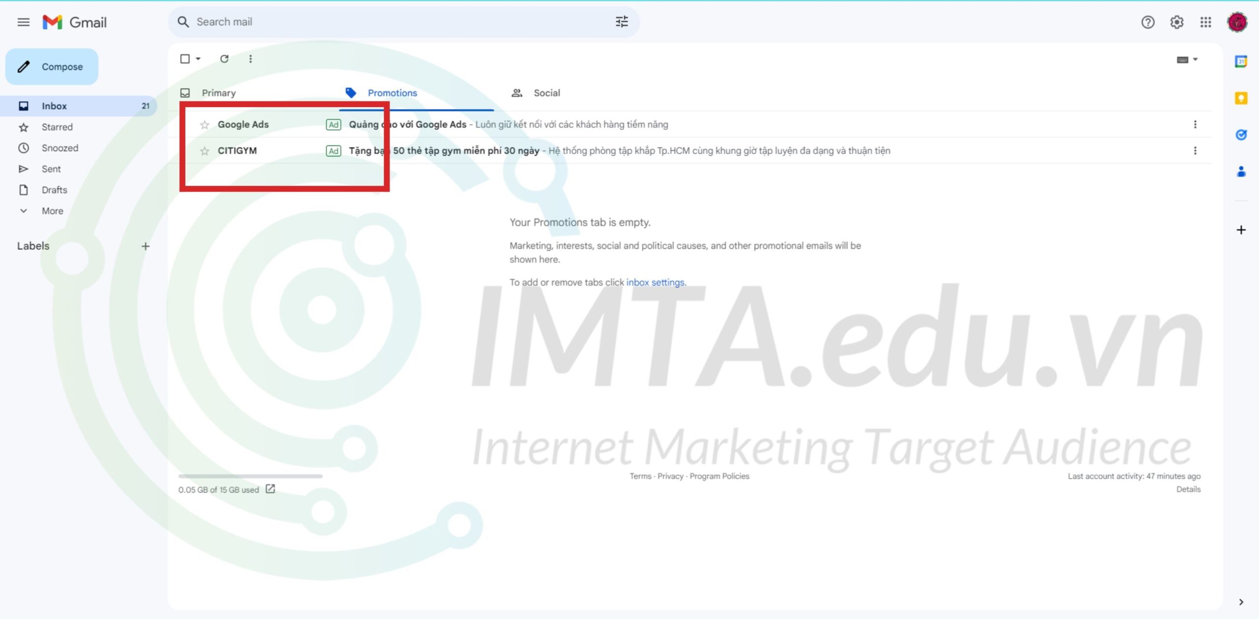1259x619 pixels.
Task: Click More options on CITIGYM email
Action: point(1196,151)
